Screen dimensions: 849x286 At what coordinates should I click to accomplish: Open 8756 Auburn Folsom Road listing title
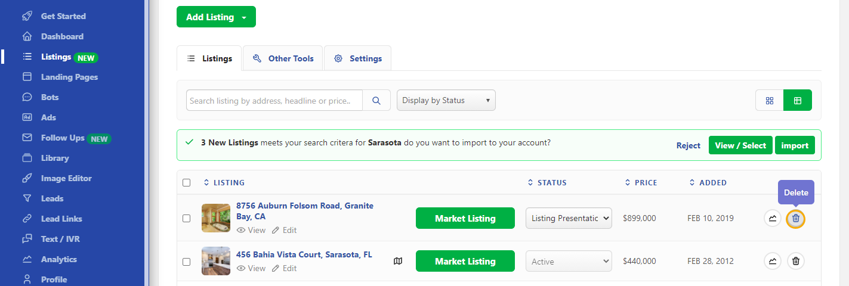point(305,211)
